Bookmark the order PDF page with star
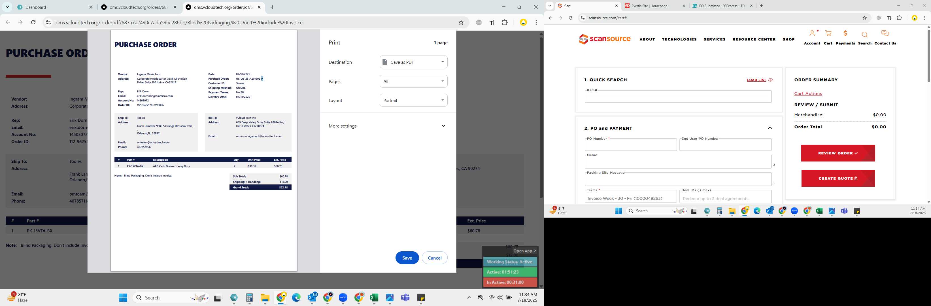 [461, 22]
